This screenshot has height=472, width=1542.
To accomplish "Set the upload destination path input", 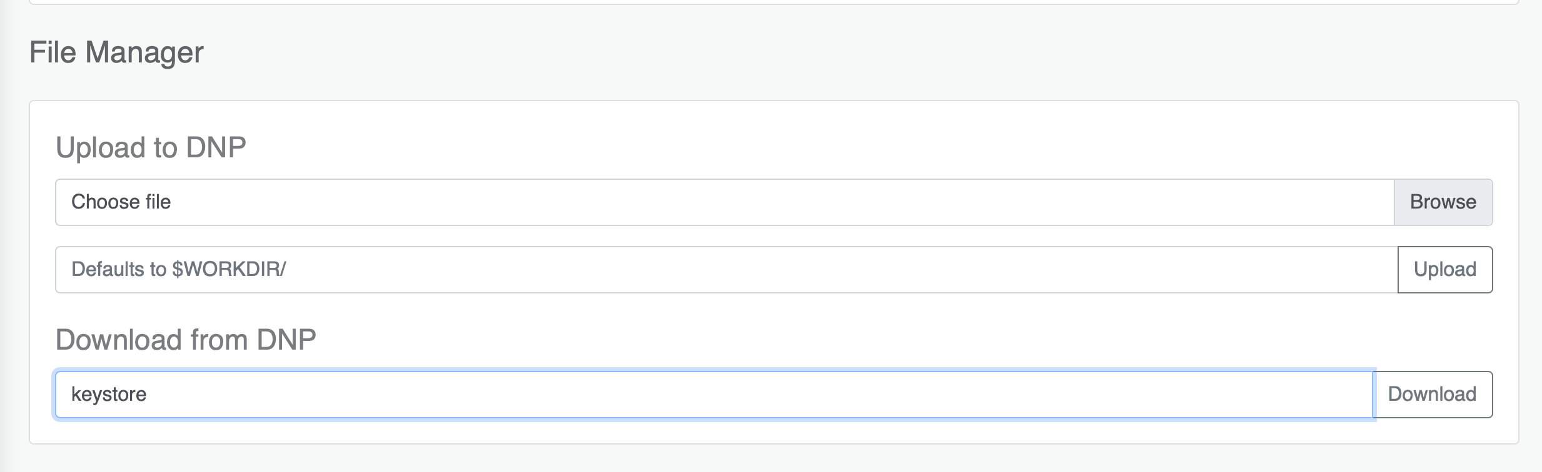I will click(727, 270).
